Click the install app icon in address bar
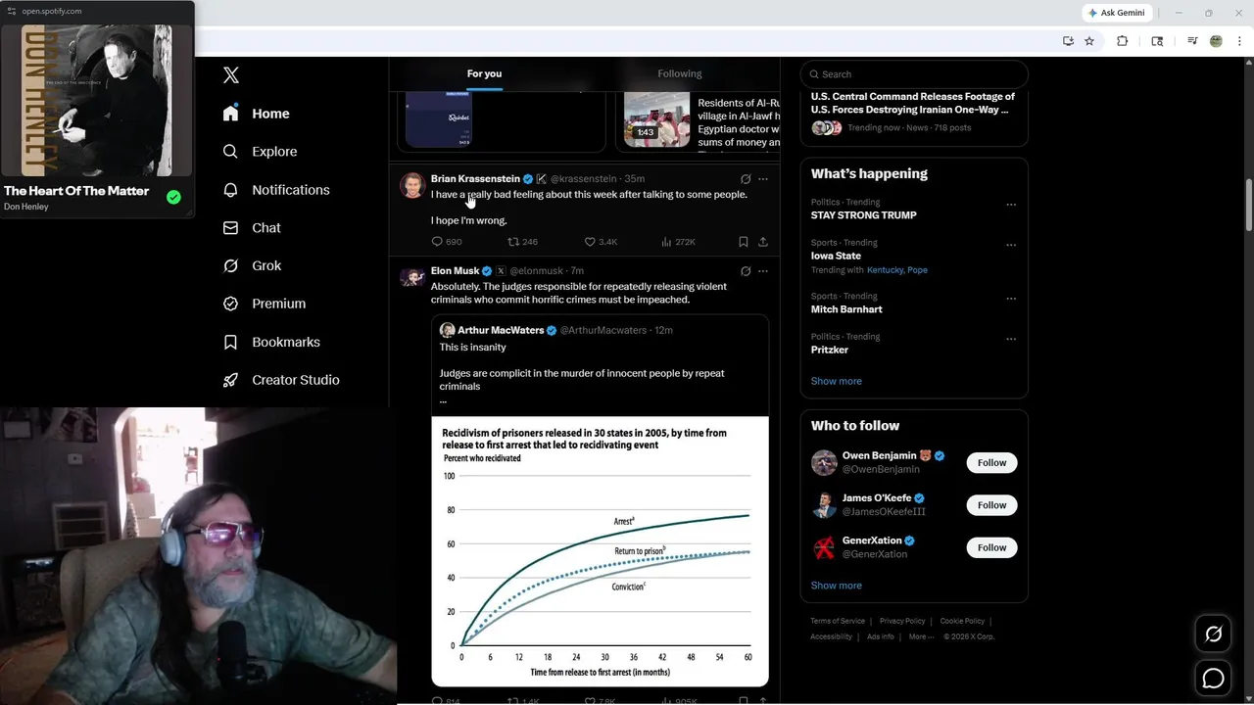 1068,41
